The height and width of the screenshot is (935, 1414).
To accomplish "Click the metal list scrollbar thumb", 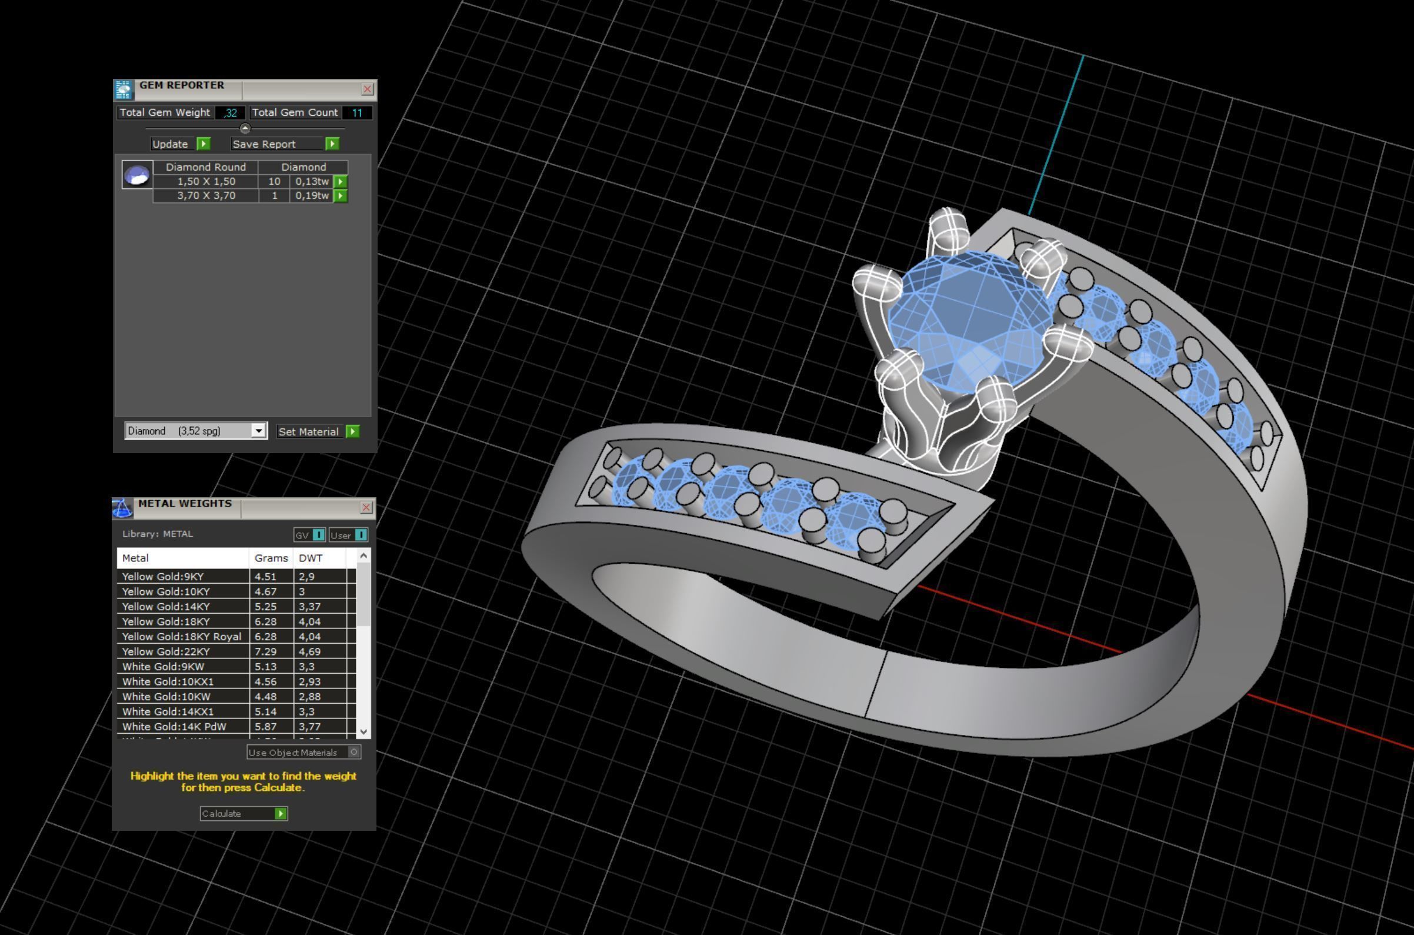I will point(363,594).
